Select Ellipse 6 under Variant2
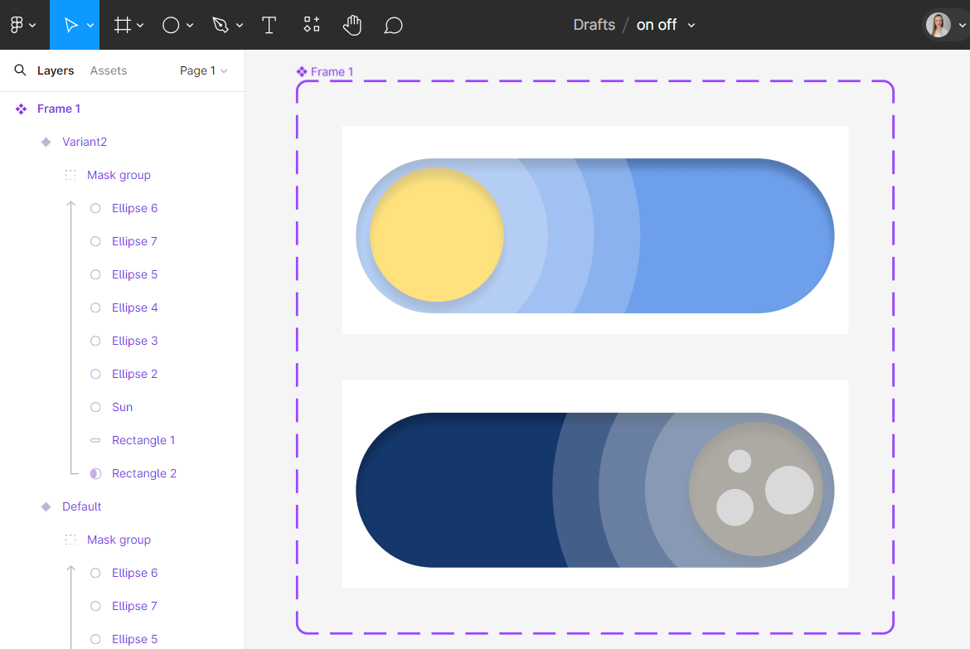The image size is (970, 649). [135, 208]
